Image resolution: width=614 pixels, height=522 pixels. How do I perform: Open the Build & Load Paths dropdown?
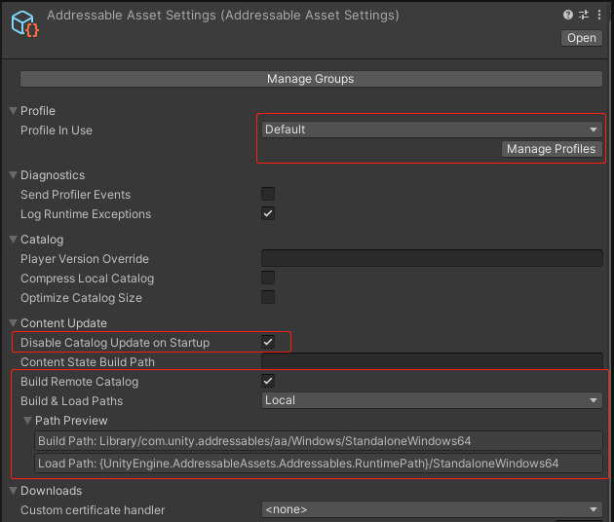point(432,400)
